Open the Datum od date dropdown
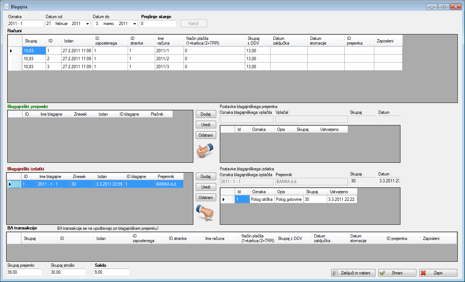Screen dimensions: 465x282 tap(87, 24)
